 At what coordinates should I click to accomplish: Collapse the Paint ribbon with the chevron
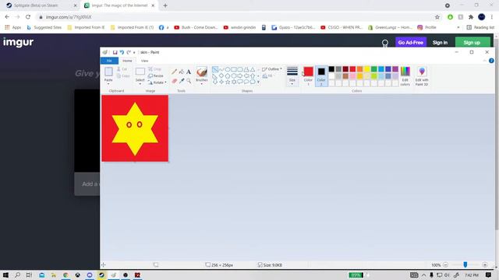(484, 61)
